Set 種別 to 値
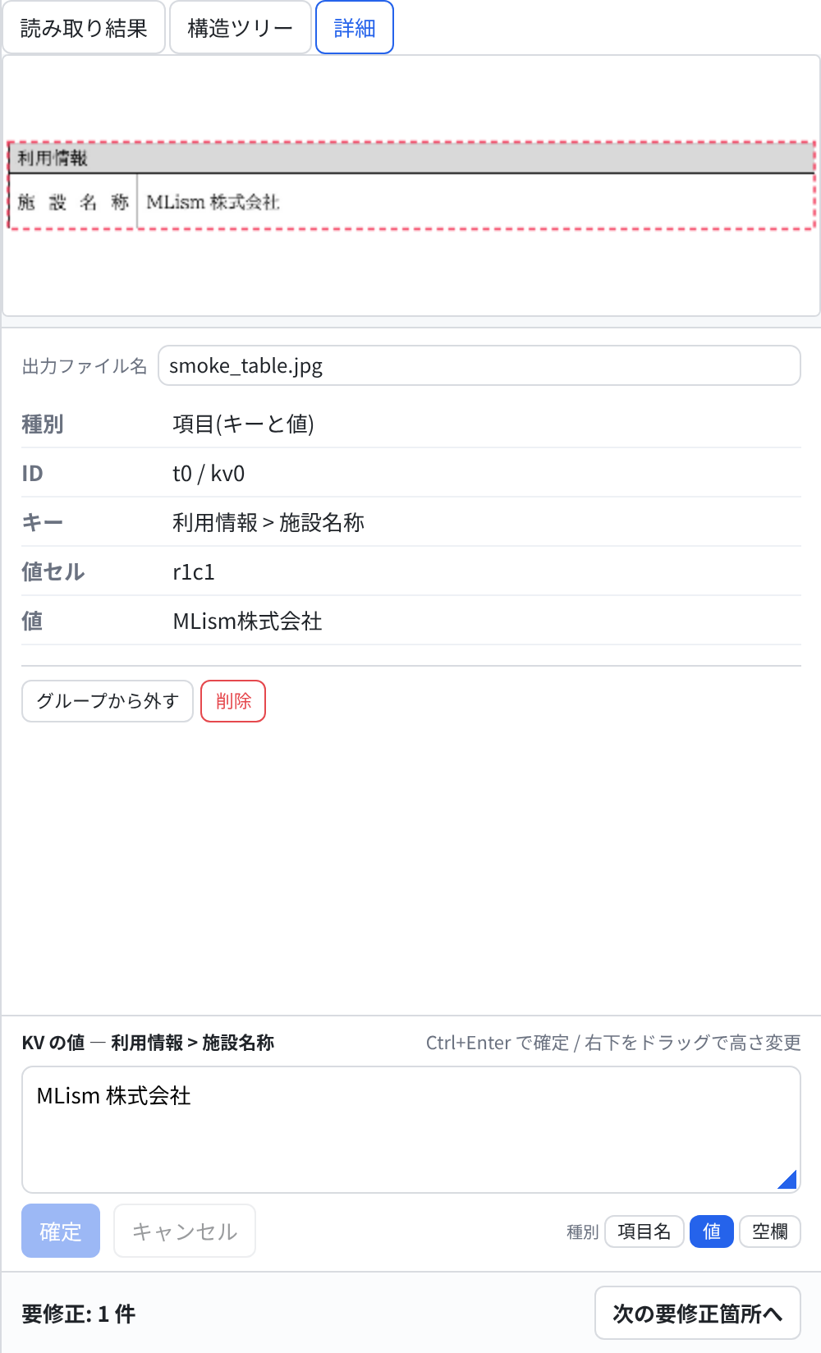This screenshot has width=821, height=1353. coord(712,1231)
